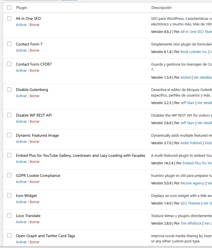The width and height of the screenshot is (212, 248).
Task: Select the GDPR Cookie Compliance checkbox
Action: coord(9,175)
